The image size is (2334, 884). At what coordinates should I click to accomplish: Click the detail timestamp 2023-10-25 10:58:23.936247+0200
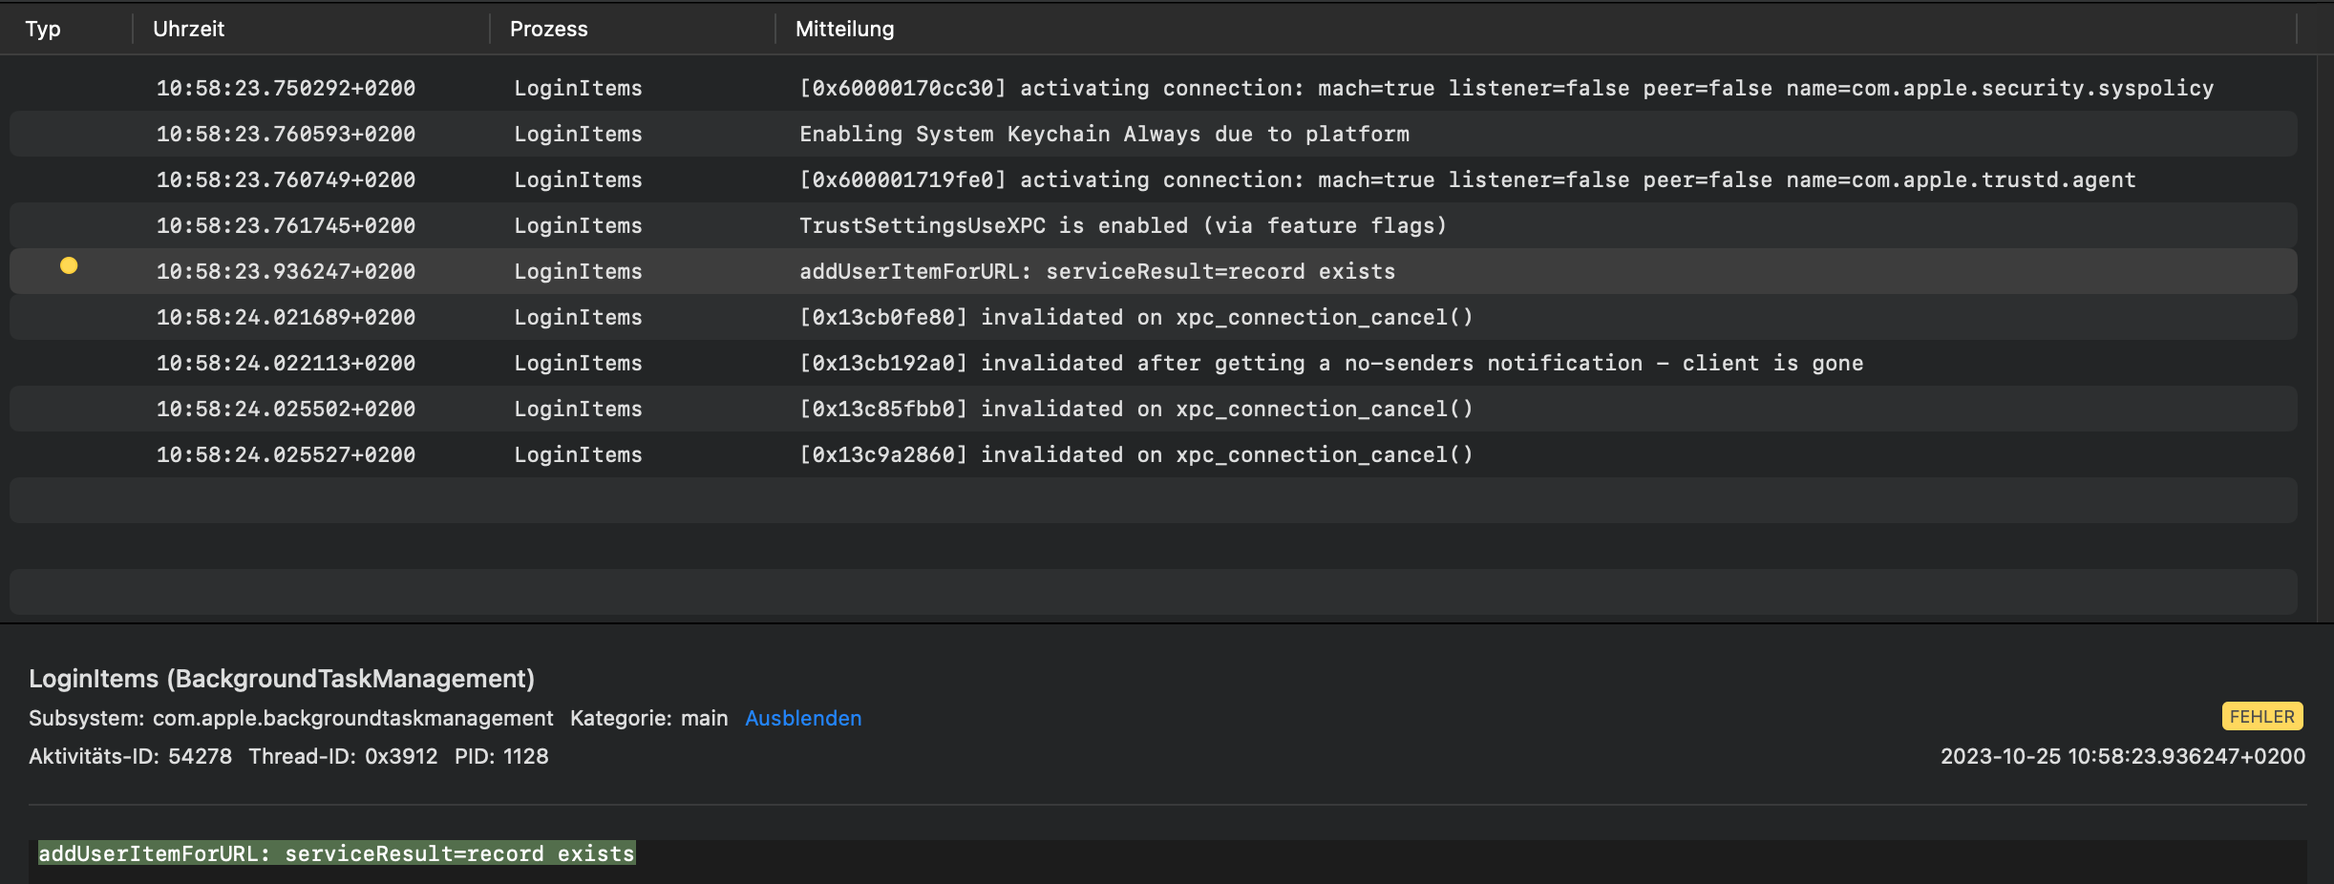tap(2122, 756)
